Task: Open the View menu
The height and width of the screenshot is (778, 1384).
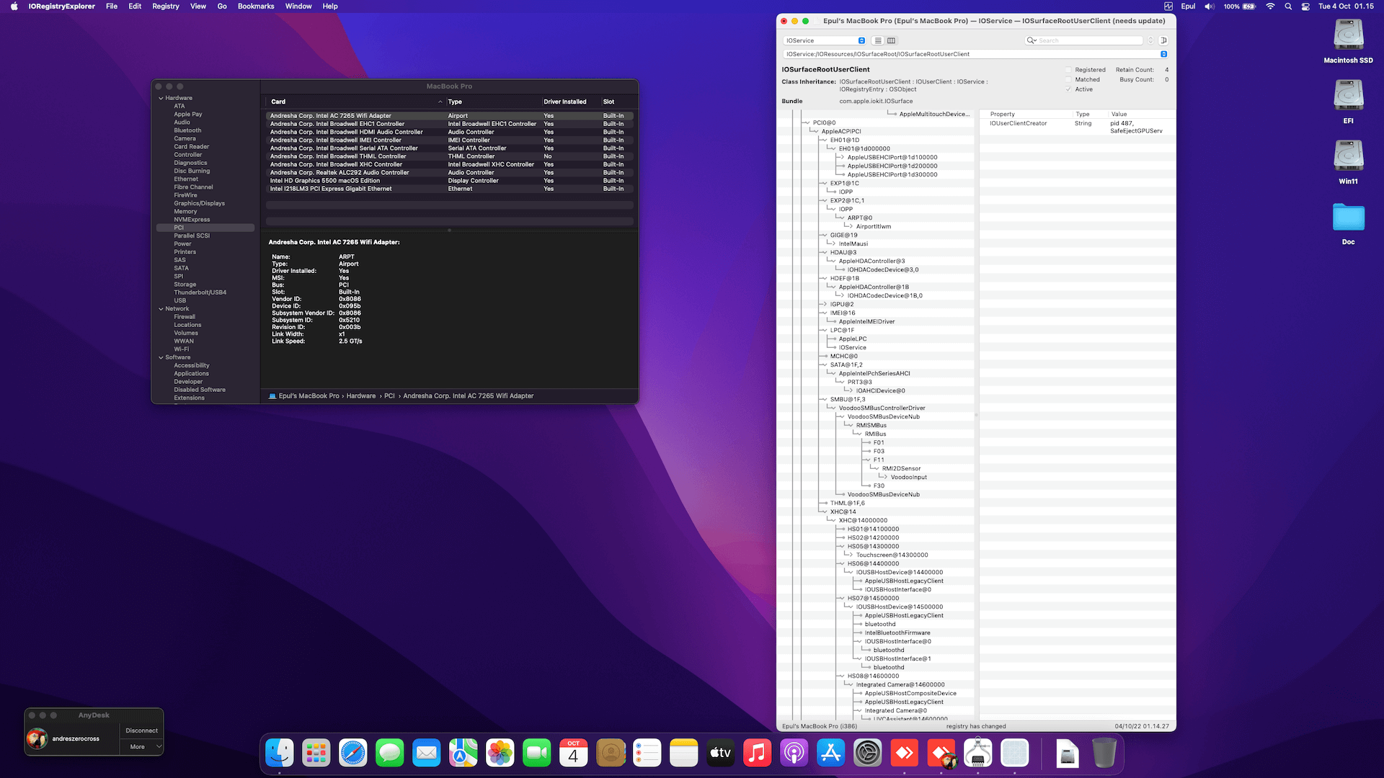Action: pos(198,6)
